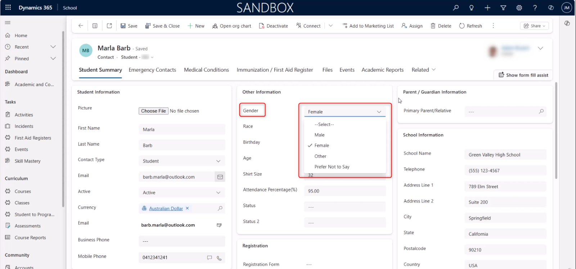Select Male in Gender dropdown list
The image size is (576, 269).
coord(319,135)
